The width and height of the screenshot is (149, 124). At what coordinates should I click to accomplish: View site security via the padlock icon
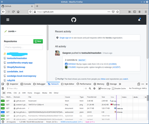pos(35,12)
